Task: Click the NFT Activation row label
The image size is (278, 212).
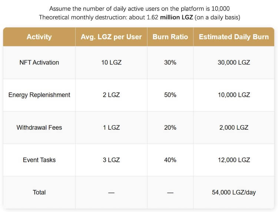Action: tap(39, 63)
